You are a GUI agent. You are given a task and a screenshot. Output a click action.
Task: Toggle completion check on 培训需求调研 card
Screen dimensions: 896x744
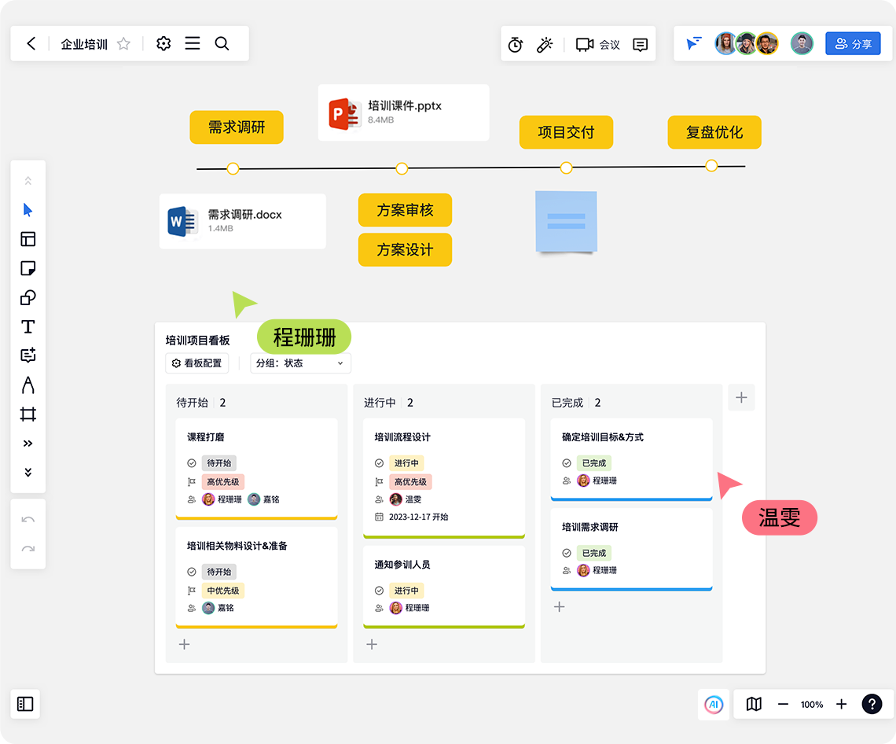pyautogui.click(x=567, y=553)
